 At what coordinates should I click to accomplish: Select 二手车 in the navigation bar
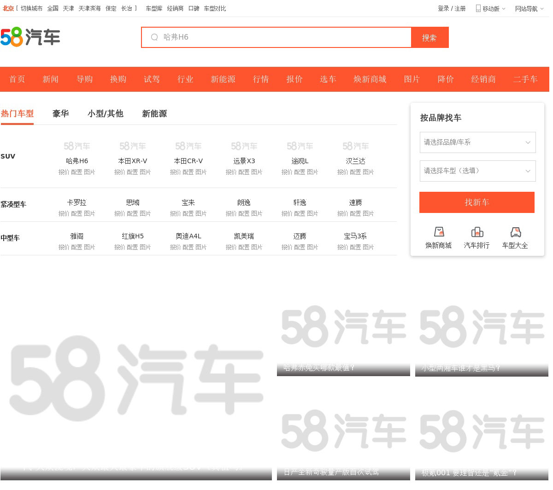[525, 79]
